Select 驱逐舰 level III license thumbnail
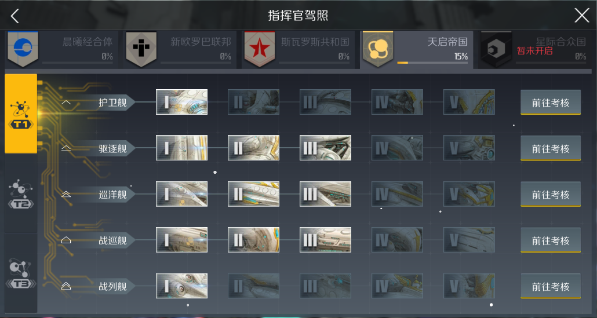 [326, 148]
